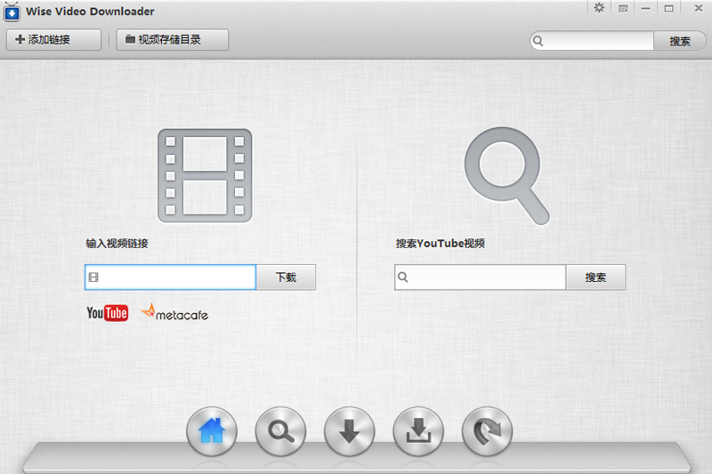This screenshot has height=474, width=712.
Task: Click the 下载 download button
Action: point(286,277)
